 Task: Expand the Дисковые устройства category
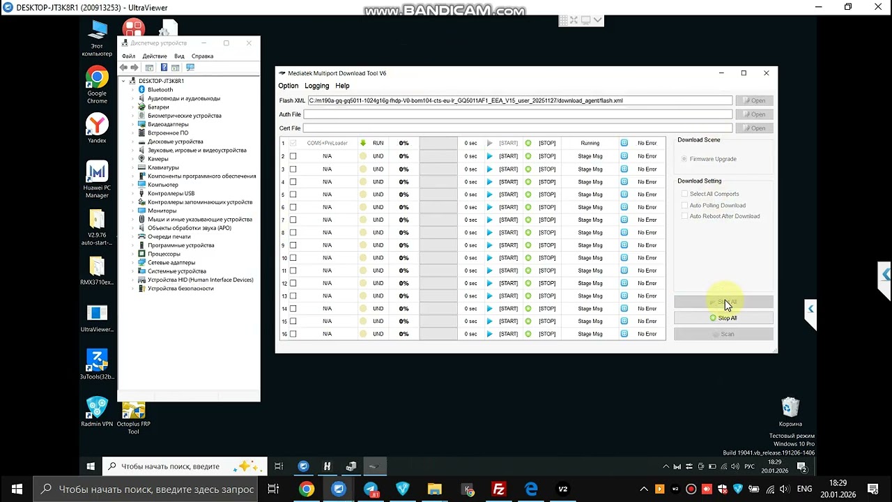[x=132, y=142]
